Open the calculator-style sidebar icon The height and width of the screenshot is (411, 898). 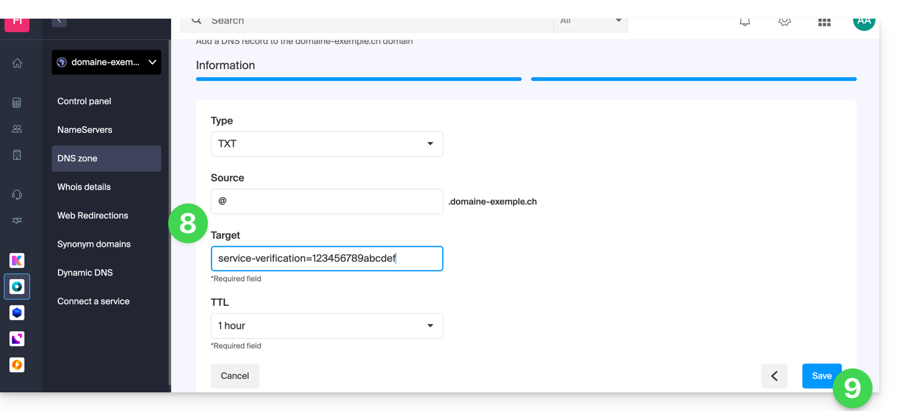coord(17,103)
